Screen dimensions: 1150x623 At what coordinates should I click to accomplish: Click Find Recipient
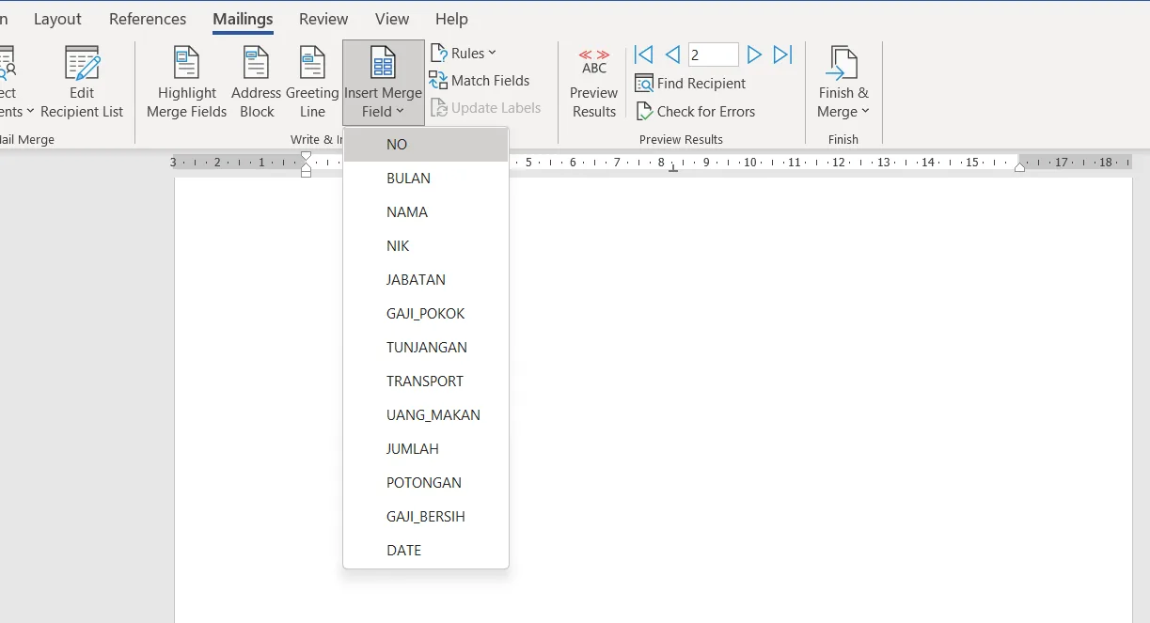(691, 84)
